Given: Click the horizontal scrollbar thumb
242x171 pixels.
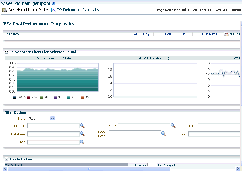Looking at the screenshot, I should coord(89,169).
